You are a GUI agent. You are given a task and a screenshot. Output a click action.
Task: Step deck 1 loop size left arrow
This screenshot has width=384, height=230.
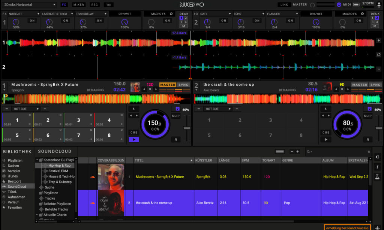click(131, 116)
